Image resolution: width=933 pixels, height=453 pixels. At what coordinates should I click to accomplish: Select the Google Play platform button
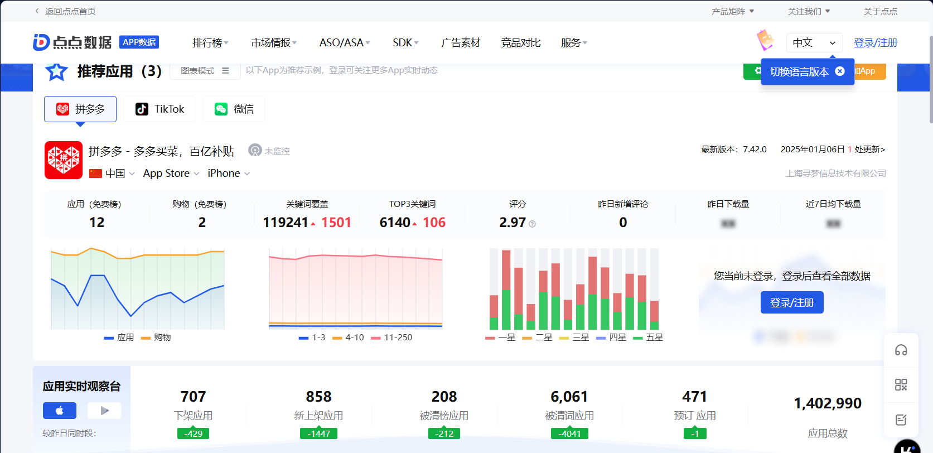pyautogui.click(x=104, y=411)
